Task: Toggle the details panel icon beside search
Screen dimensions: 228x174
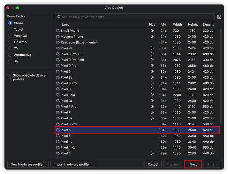Action: pyautogui.click(x=219, y=17)
